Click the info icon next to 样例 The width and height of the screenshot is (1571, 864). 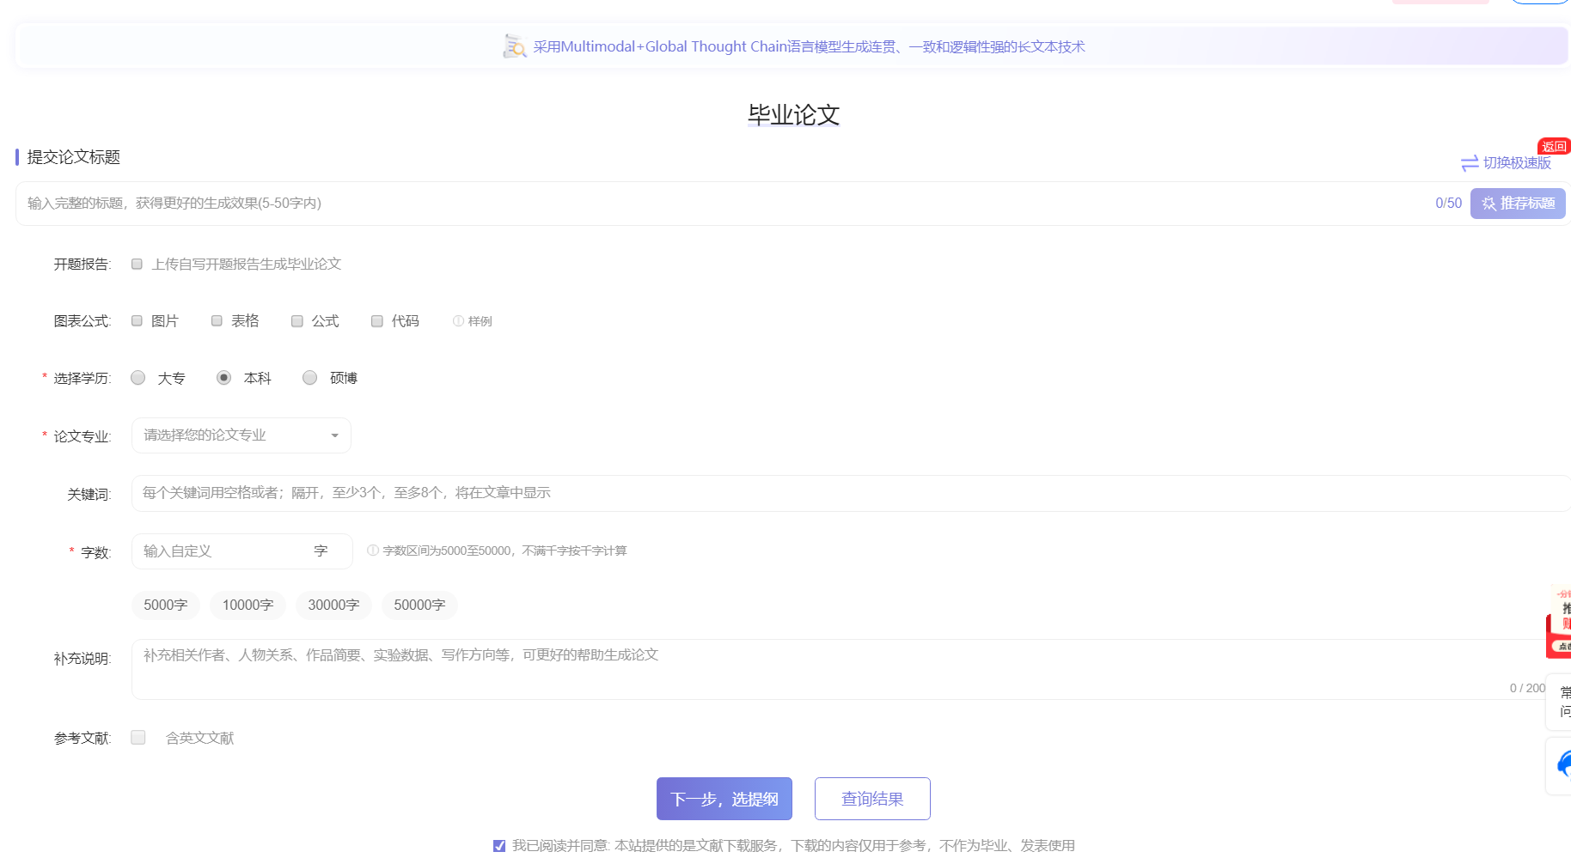click(458, 321)
